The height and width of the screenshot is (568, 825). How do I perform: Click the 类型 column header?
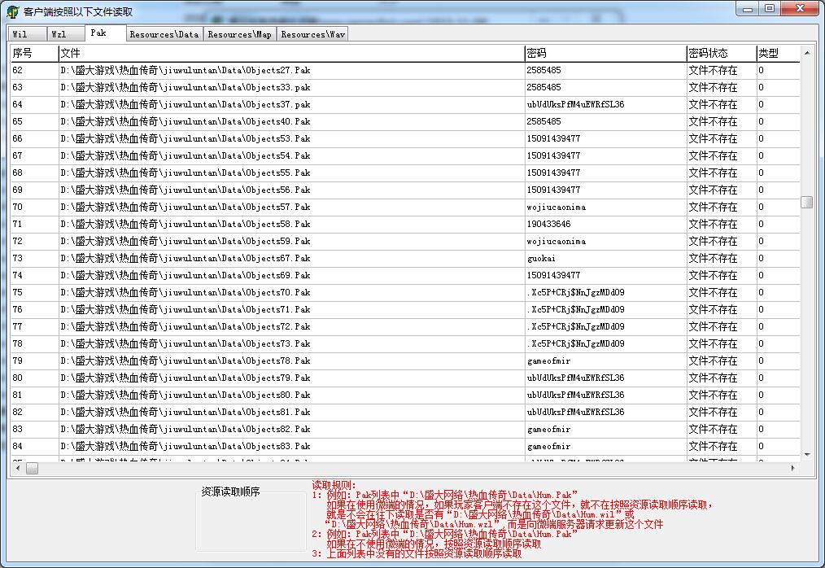click(x=778, y=53)
